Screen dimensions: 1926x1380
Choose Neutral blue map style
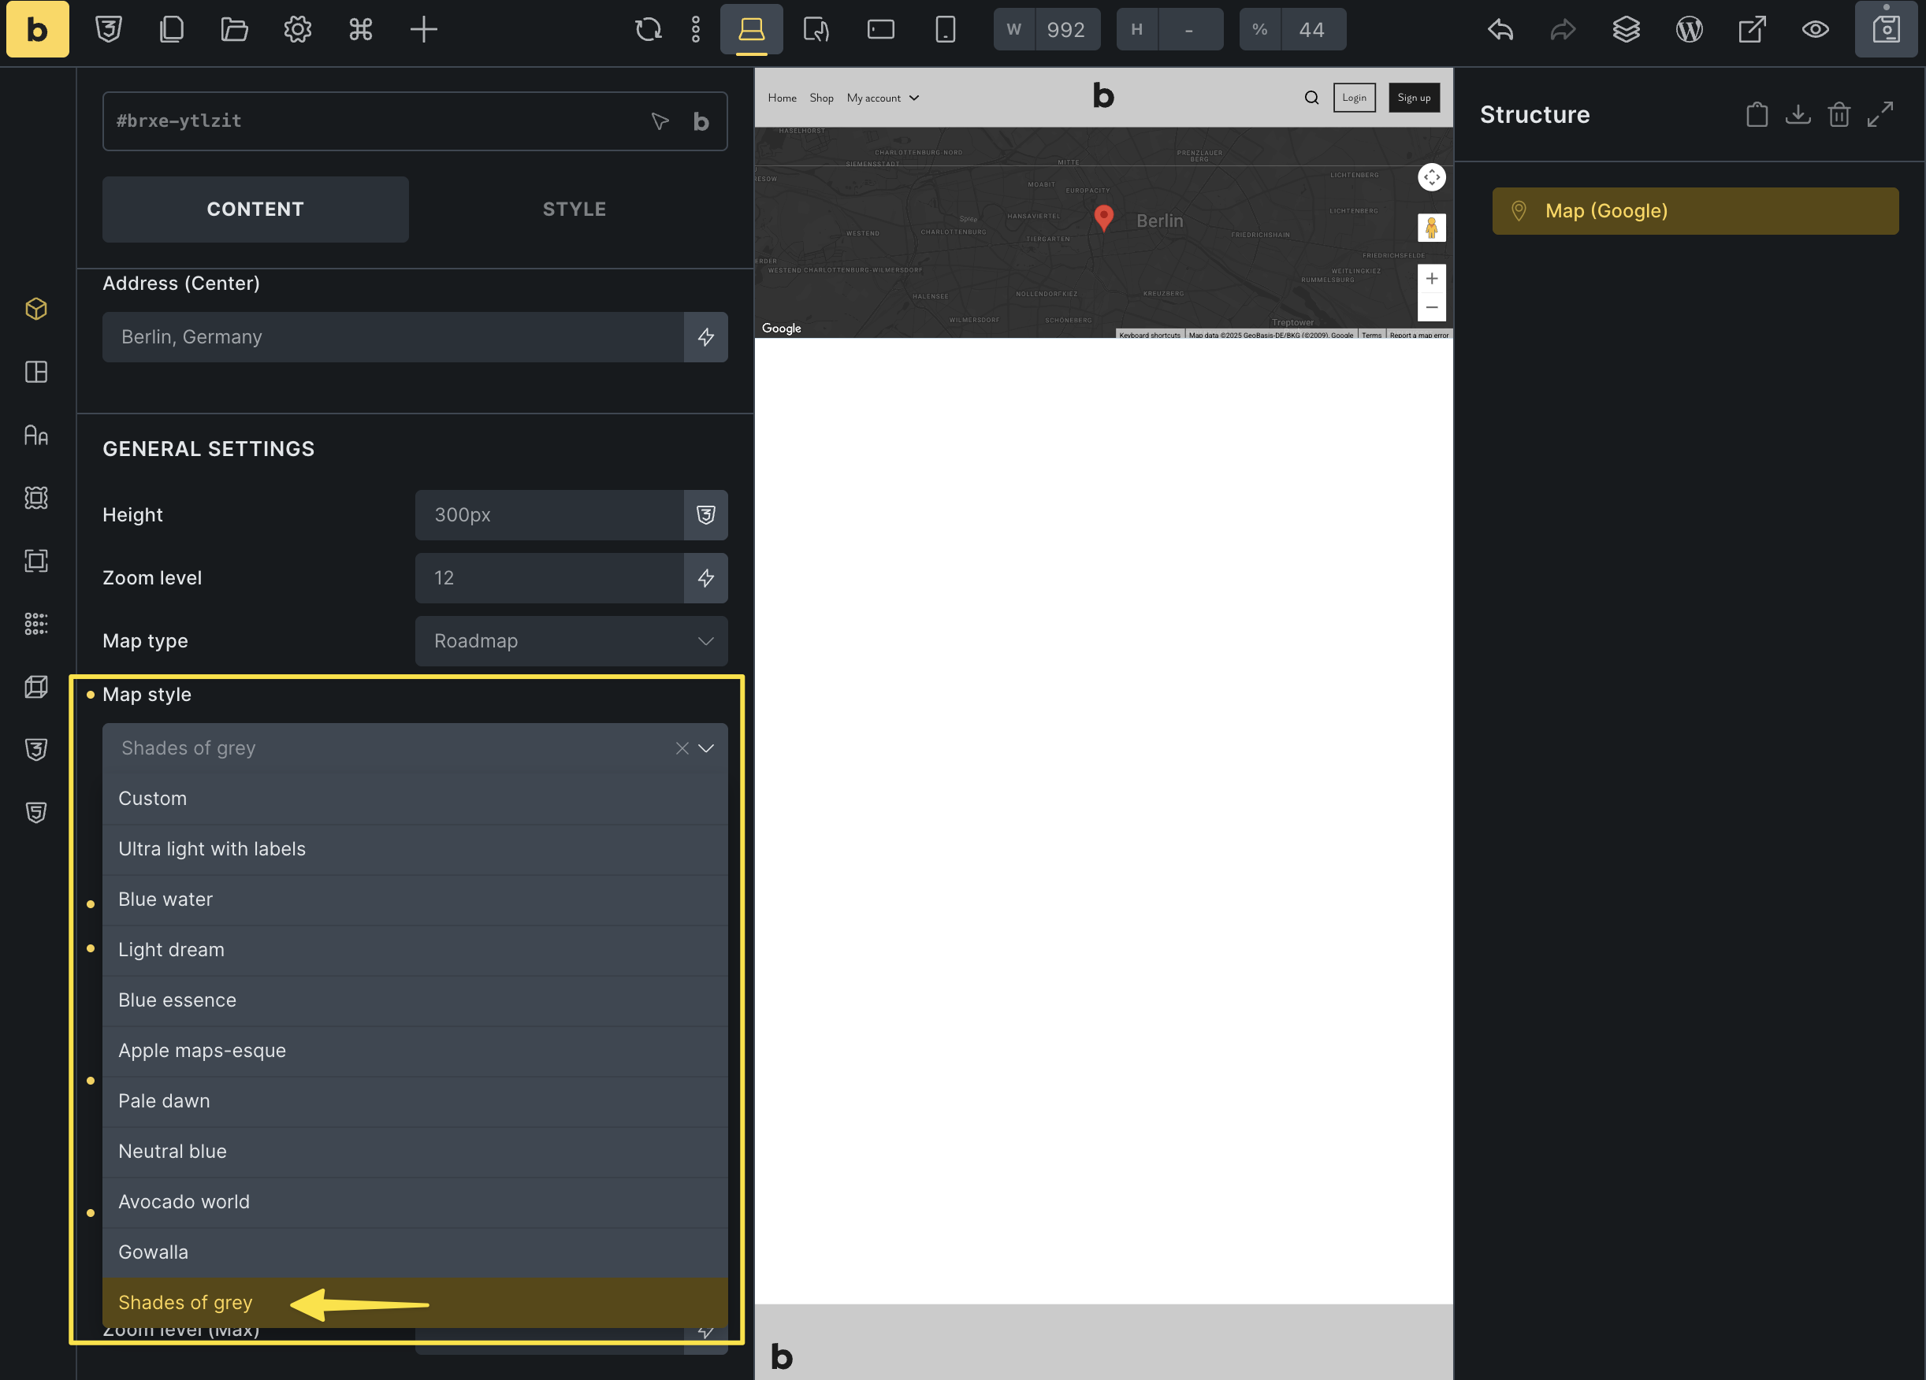415,1152
